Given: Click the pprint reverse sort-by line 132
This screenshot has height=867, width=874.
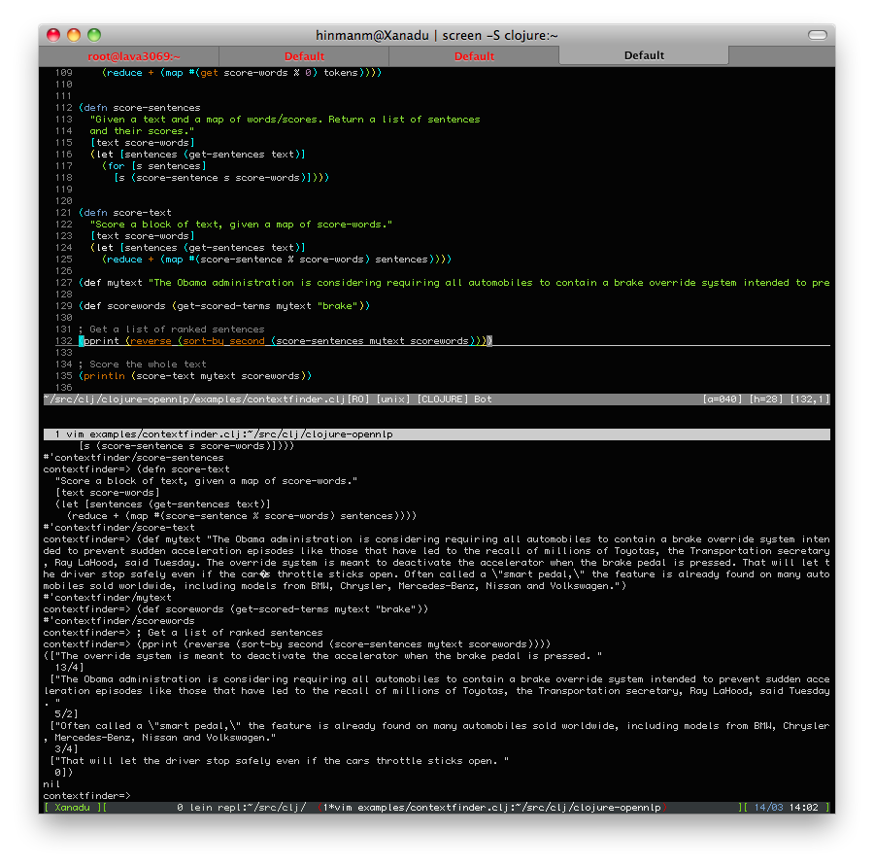Looking at the screenshot, I should [286, 341].
